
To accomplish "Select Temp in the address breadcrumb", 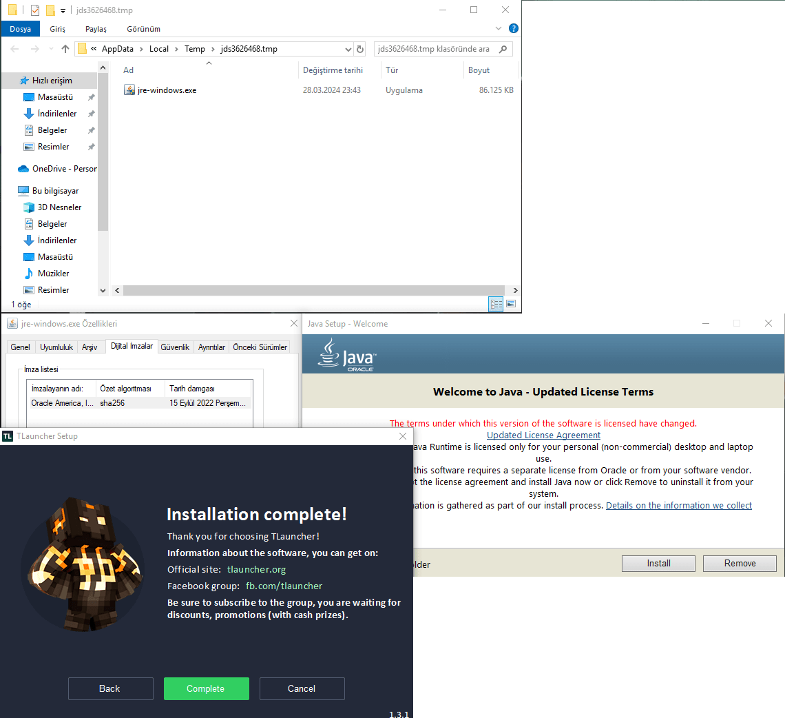I will click(195, 49).
